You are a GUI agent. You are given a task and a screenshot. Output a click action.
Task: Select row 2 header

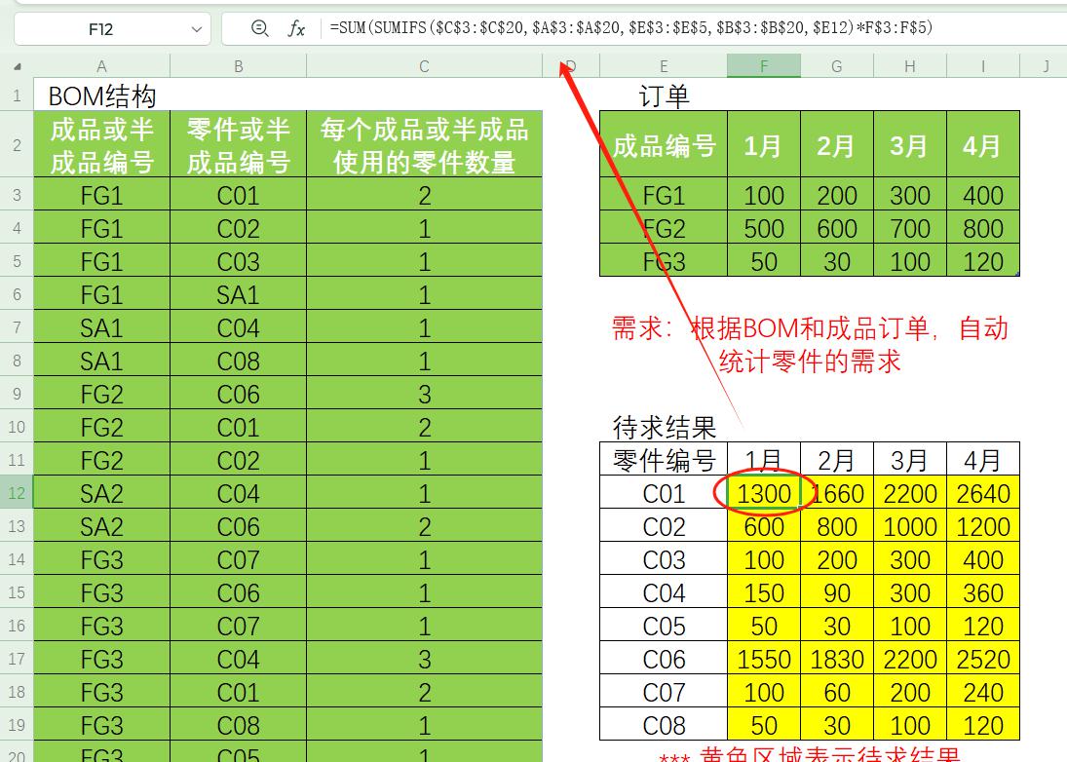pyautogui.click(x=17, y=144)
